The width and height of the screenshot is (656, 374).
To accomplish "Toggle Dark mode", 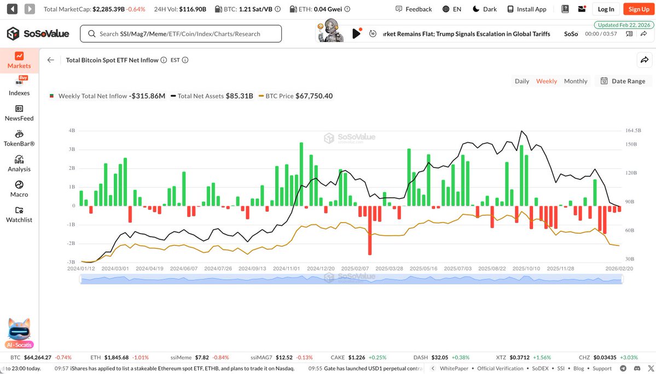I will [x=484, y=9].
